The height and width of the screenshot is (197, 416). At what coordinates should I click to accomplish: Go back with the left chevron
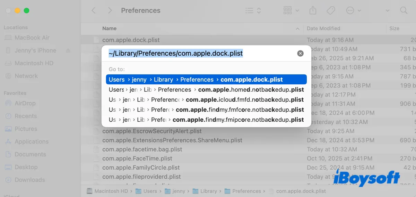tap(94, 10)
